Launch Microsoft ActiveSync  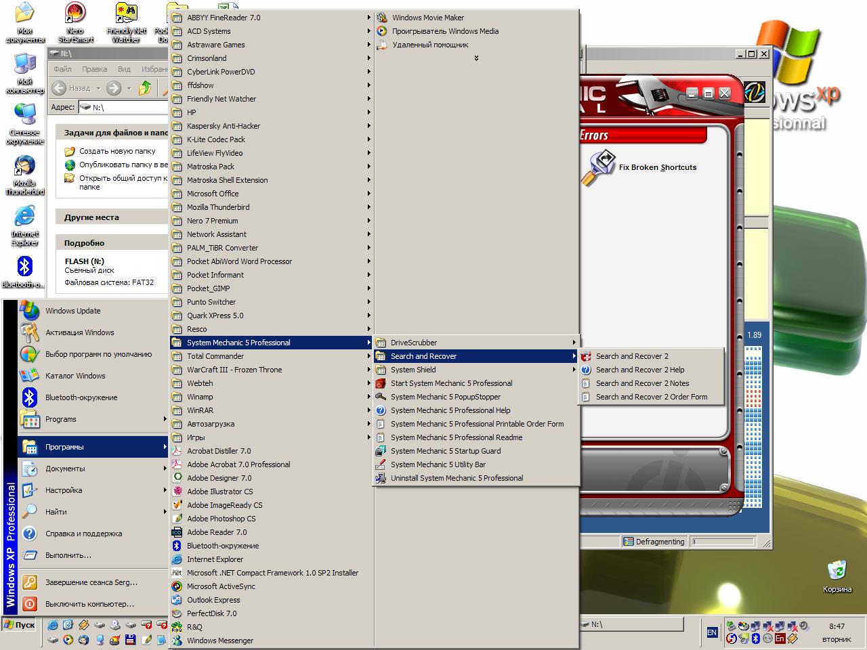(272, 586)
